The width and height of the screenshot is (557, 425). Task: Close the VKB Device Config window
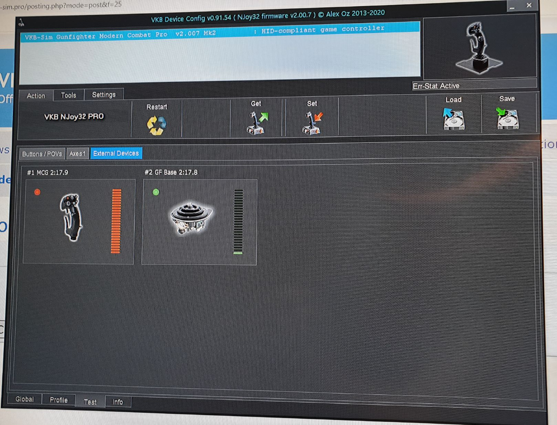click(529, 5)
